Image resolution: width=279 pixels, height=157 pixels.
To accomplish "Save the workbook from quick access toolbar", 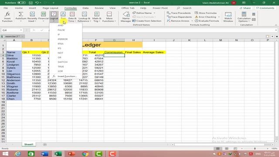I will pos(31,3).
